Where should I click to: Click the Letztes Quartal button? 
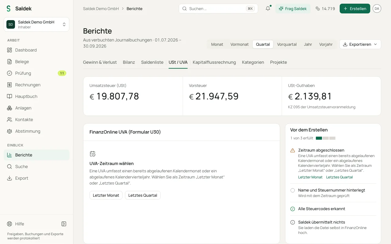143,195
